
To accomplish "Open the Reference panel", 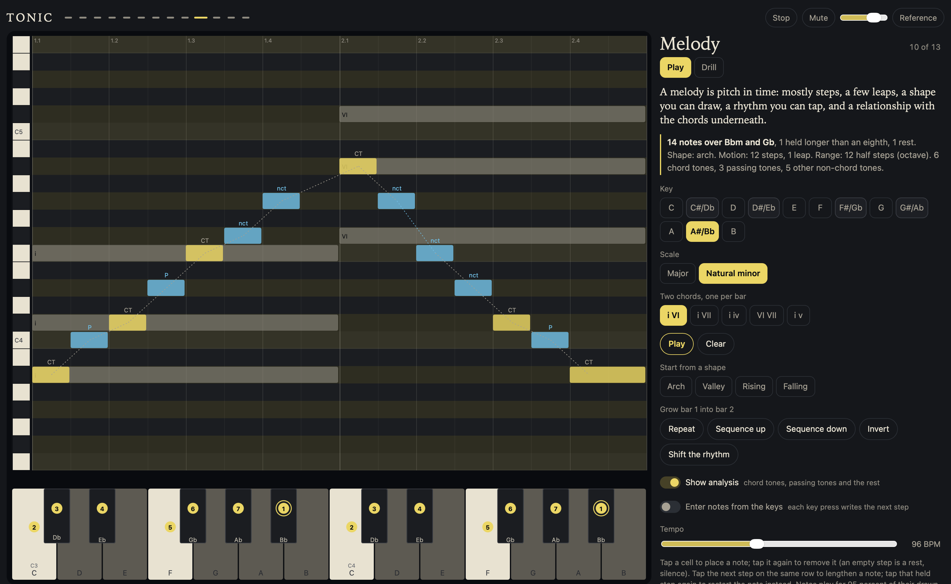I will pyautogui.click(x=918, y=18).
